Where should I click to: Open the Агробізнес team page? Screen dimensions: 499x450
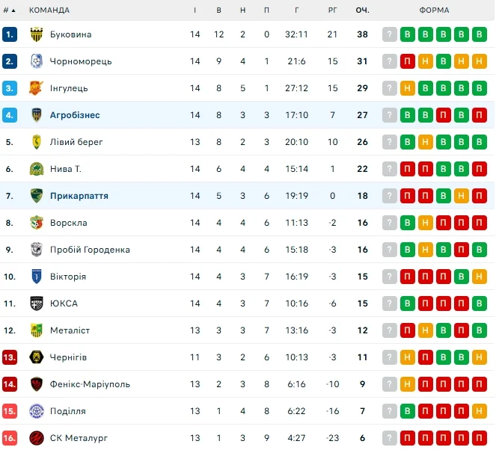pos(75,115)
